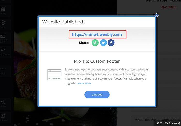The height and width of the screenshot is (126, 181).
Task: Click the custom footer layout illustration
Action: point(54,75)
